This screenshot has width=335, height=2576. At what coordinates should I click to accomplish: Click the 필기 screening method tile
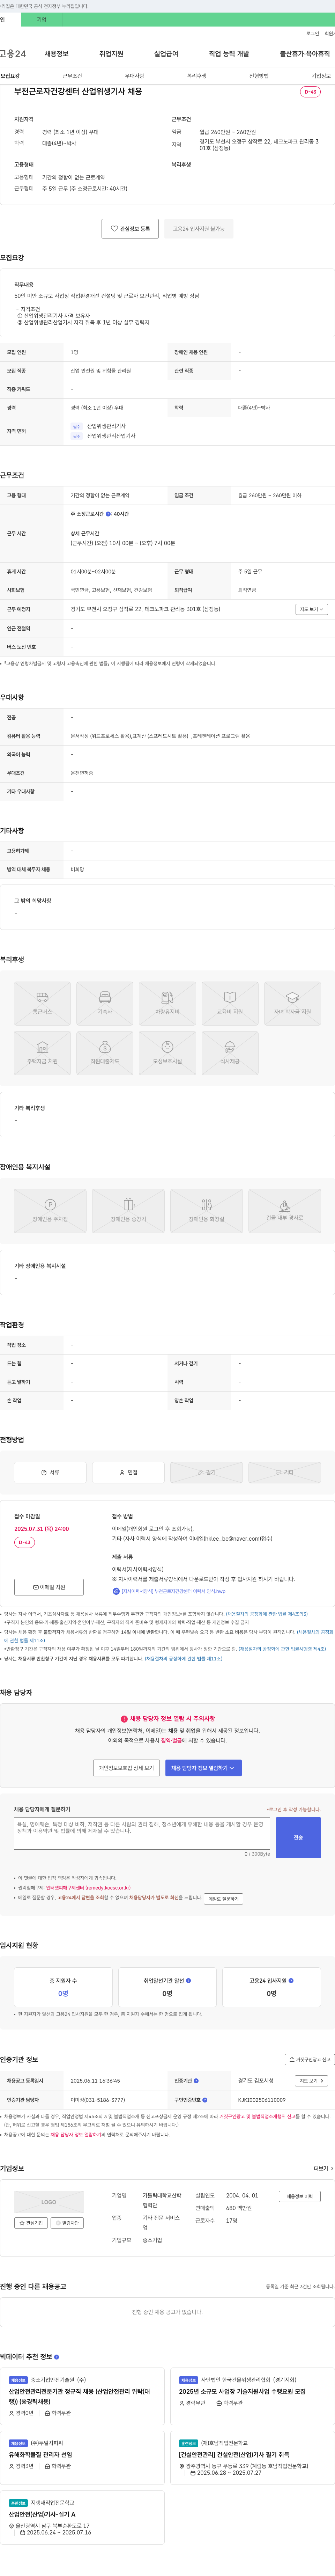click(x=206, y=1472)
